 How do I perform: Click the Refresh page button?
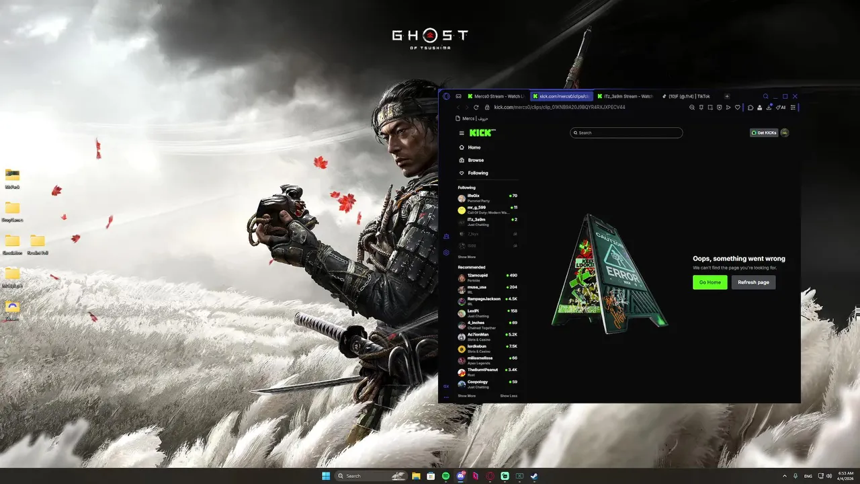[x=753, y=282]
